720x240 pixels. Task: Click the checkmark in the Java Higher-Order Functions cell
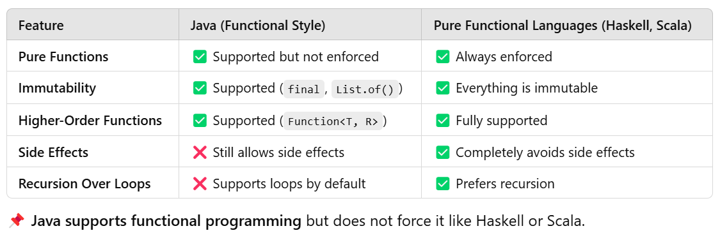200,121
